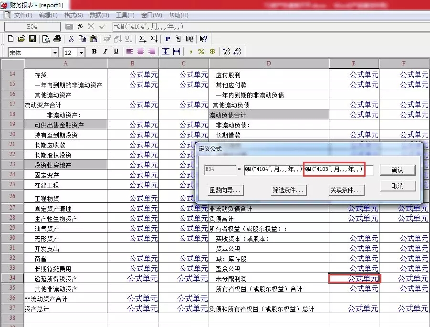This screenshot has width=430, height=327.
Task: Select the center alignment icon
Action: click(140, 52)
